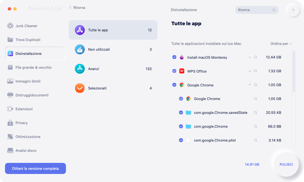Select the Distruggidocumenti shredder icon
The width and height of the screenshot is (304, 182).
[10, 95]
